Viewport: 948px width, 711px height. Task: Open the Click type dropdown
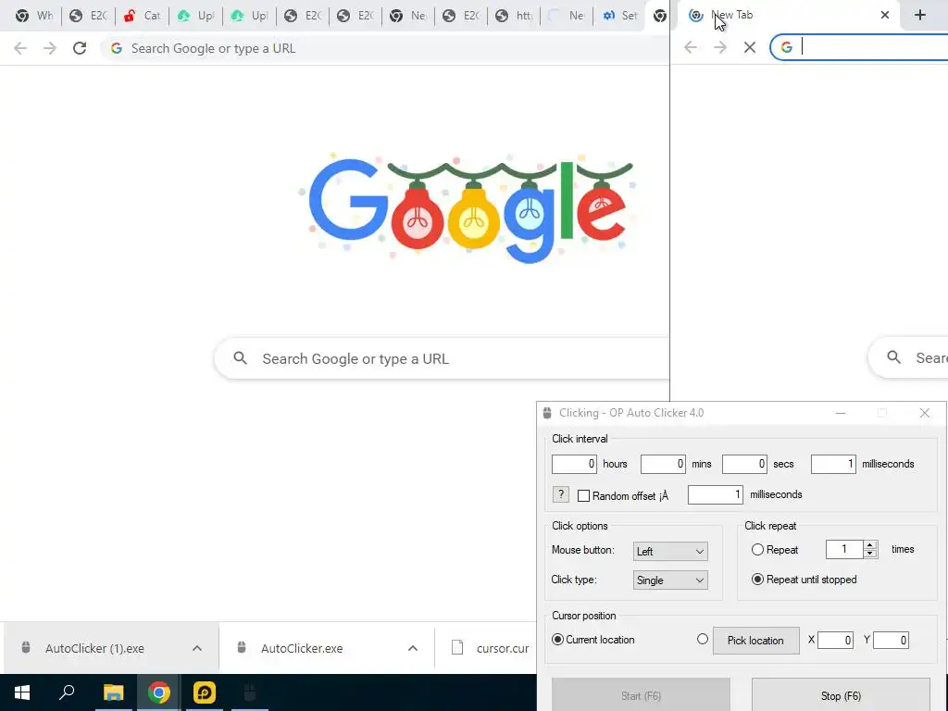click(670, 580)
